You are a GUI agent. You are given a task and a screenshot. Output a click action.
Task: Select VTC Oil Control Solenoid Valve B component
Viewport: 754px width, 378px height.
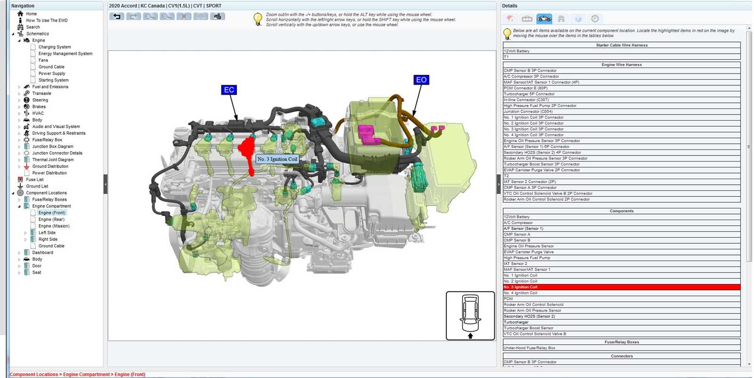(622, 334)
